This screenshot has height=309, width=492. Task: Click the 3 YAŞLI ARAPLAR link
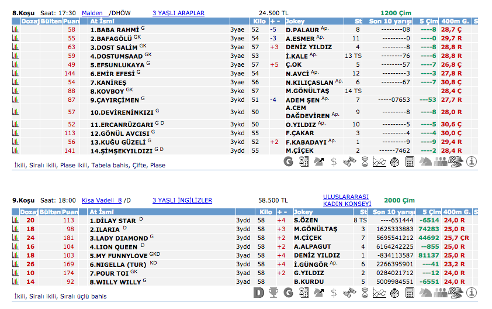178,12
